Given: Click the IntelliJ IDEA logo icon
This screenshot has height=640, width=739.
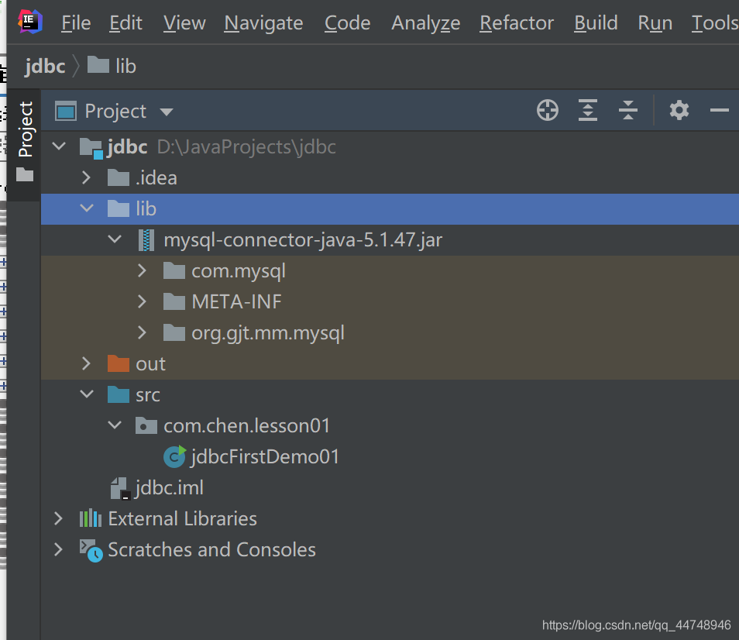Looking at the screenshot, I should pos(29,22).
